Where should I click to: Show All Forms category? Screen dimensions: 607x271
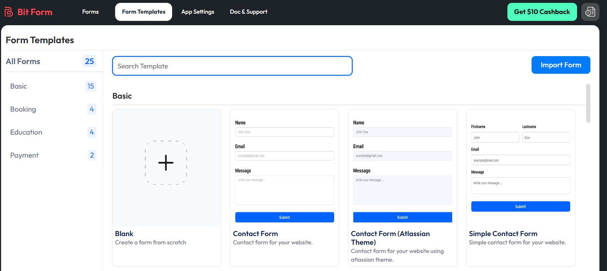coord(23,62)
